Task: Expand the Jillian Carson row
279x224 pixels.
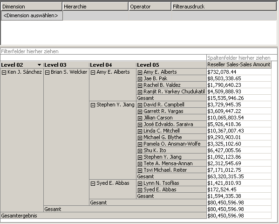Action: (140, 118)
